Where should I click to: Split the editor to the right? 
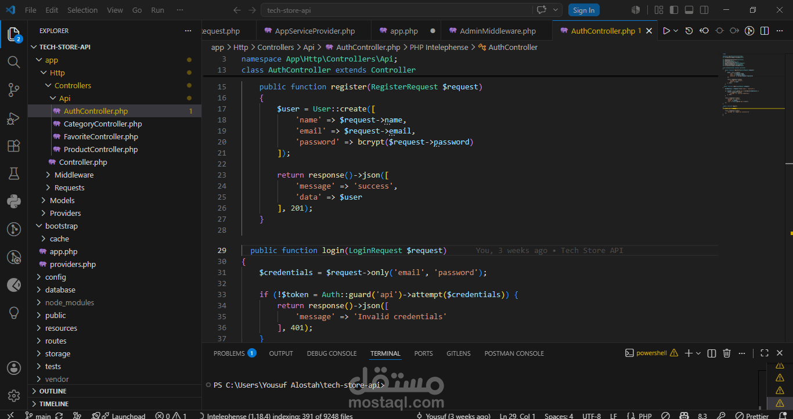[765, 31]
